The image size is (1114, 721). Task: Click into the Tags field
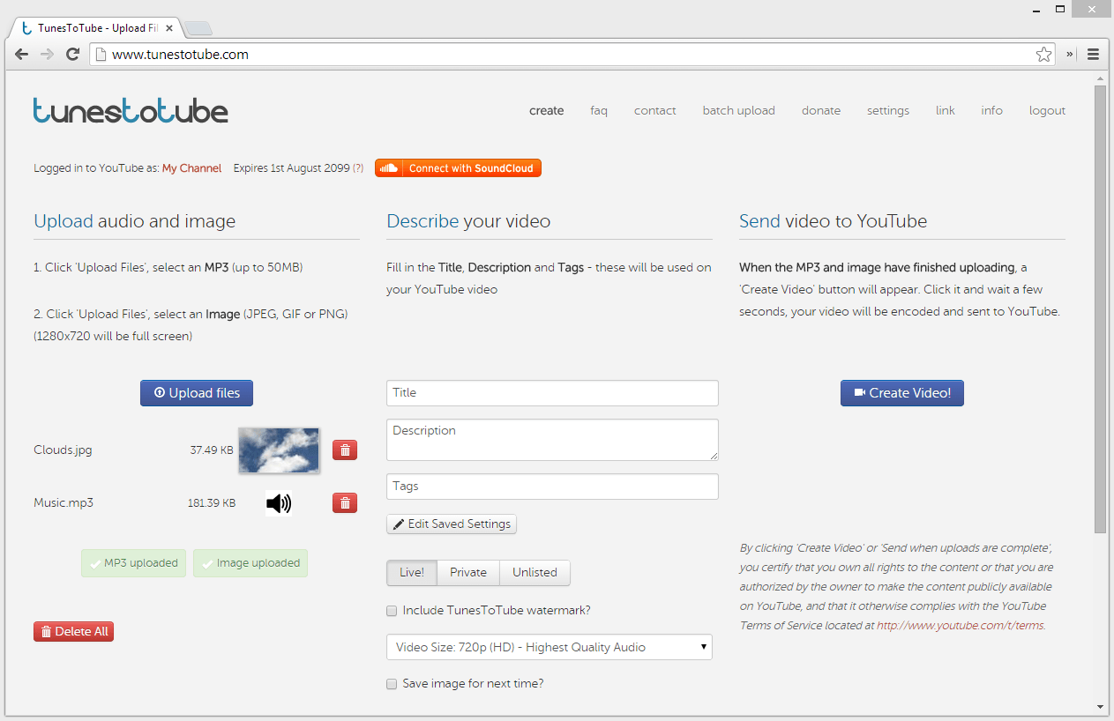(x=552, y=487)
